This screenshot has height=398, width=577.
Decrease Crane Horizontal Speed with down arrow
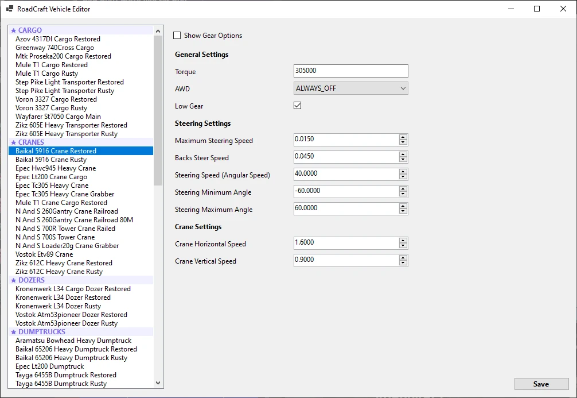[403, 246]
